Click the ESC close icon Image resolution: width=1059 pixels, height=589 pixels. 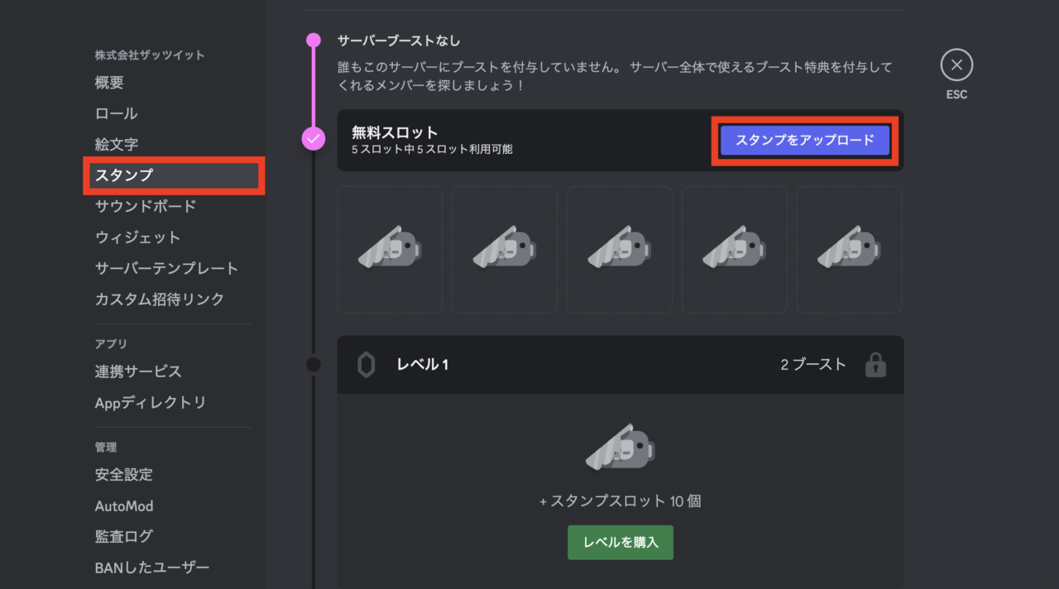tap(956, 65)
